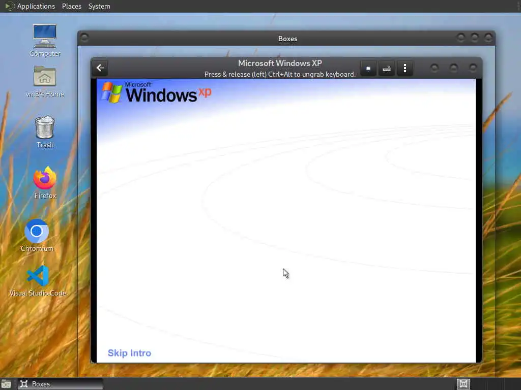
Task: Launch Visual Studio Code from desktop
Action: (x=38, y=281)
